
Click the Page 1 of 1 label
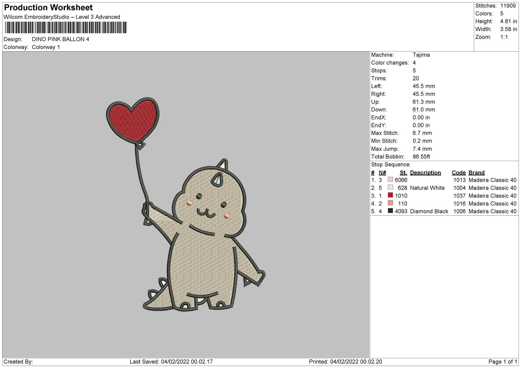tap(503, 362)
